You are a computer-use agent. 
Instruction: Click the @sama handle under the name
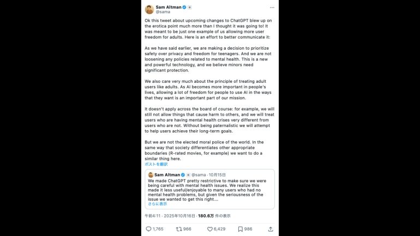[x=163, y=12]
